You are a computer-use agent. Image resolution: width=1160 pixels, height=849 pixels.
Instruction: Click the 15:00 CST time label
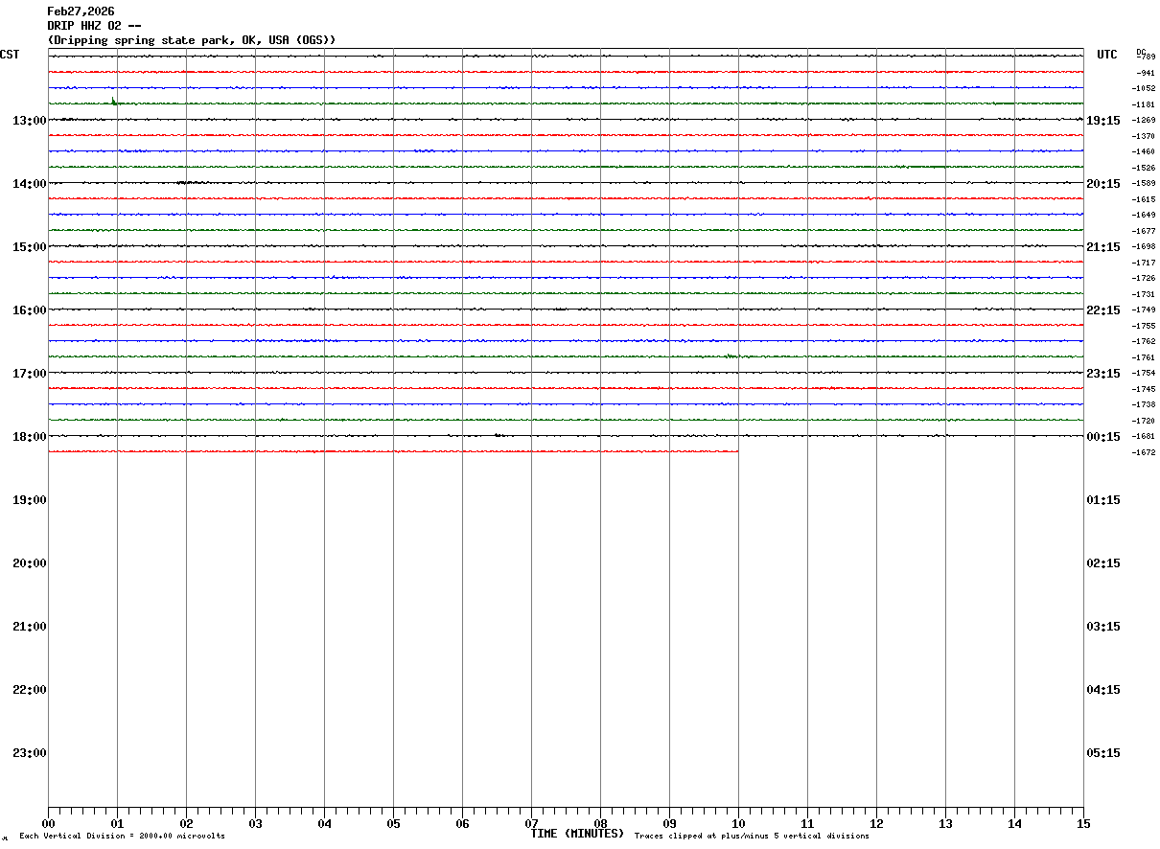coord(30,246)
